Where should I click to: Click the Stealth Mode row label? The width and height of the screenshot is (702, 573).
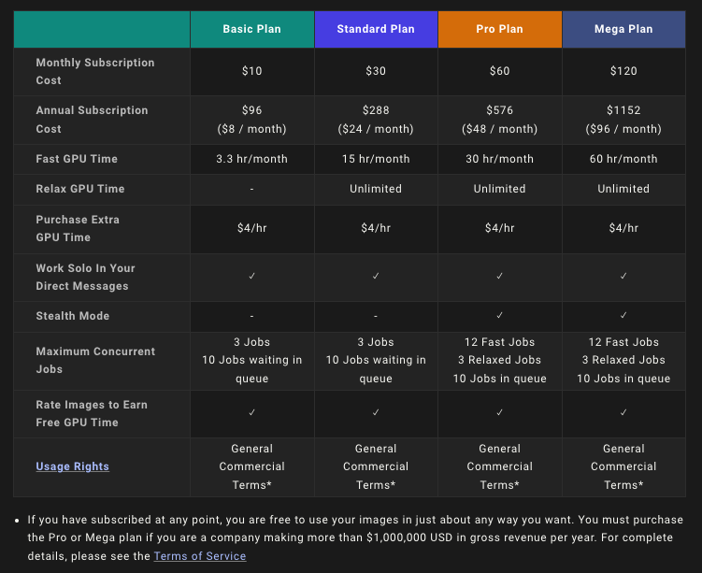[x=73, y=316]
